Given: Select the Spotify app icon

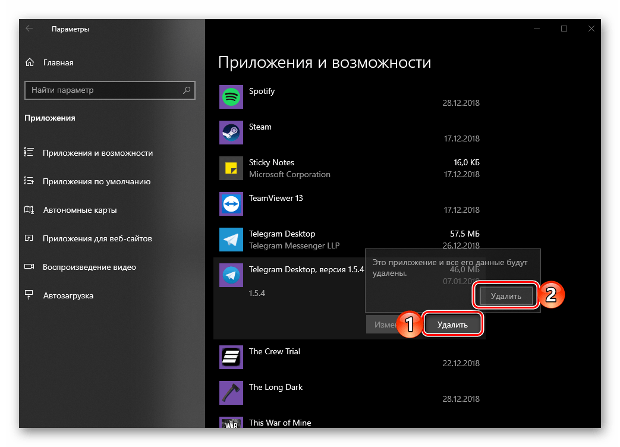Looking at the screenshot, I should click(x=231, y=96).
